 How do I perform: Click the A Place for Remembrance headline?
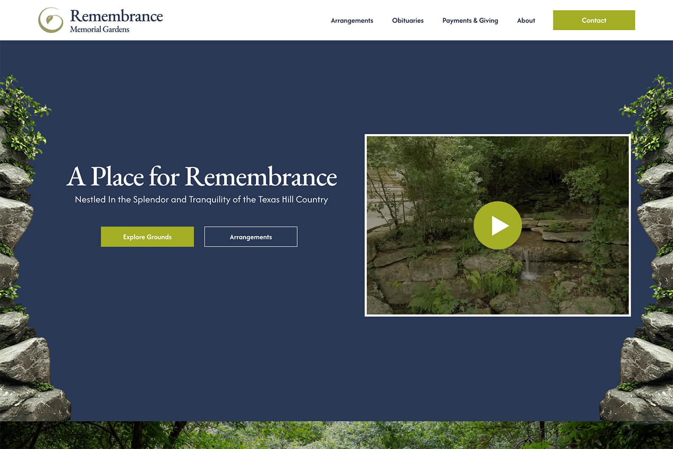(x=201, y=177)
